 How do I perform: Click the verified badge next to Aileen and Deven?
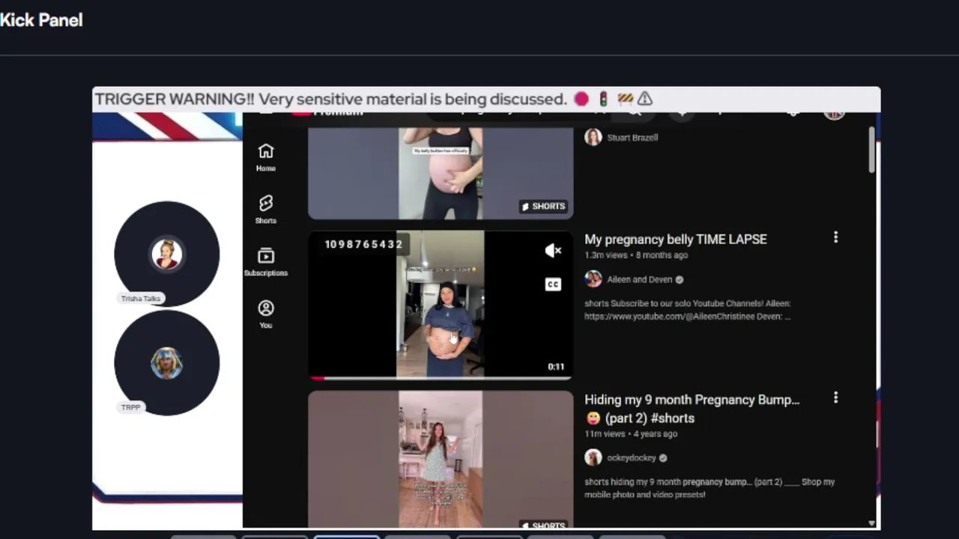(x=680, y=279)
